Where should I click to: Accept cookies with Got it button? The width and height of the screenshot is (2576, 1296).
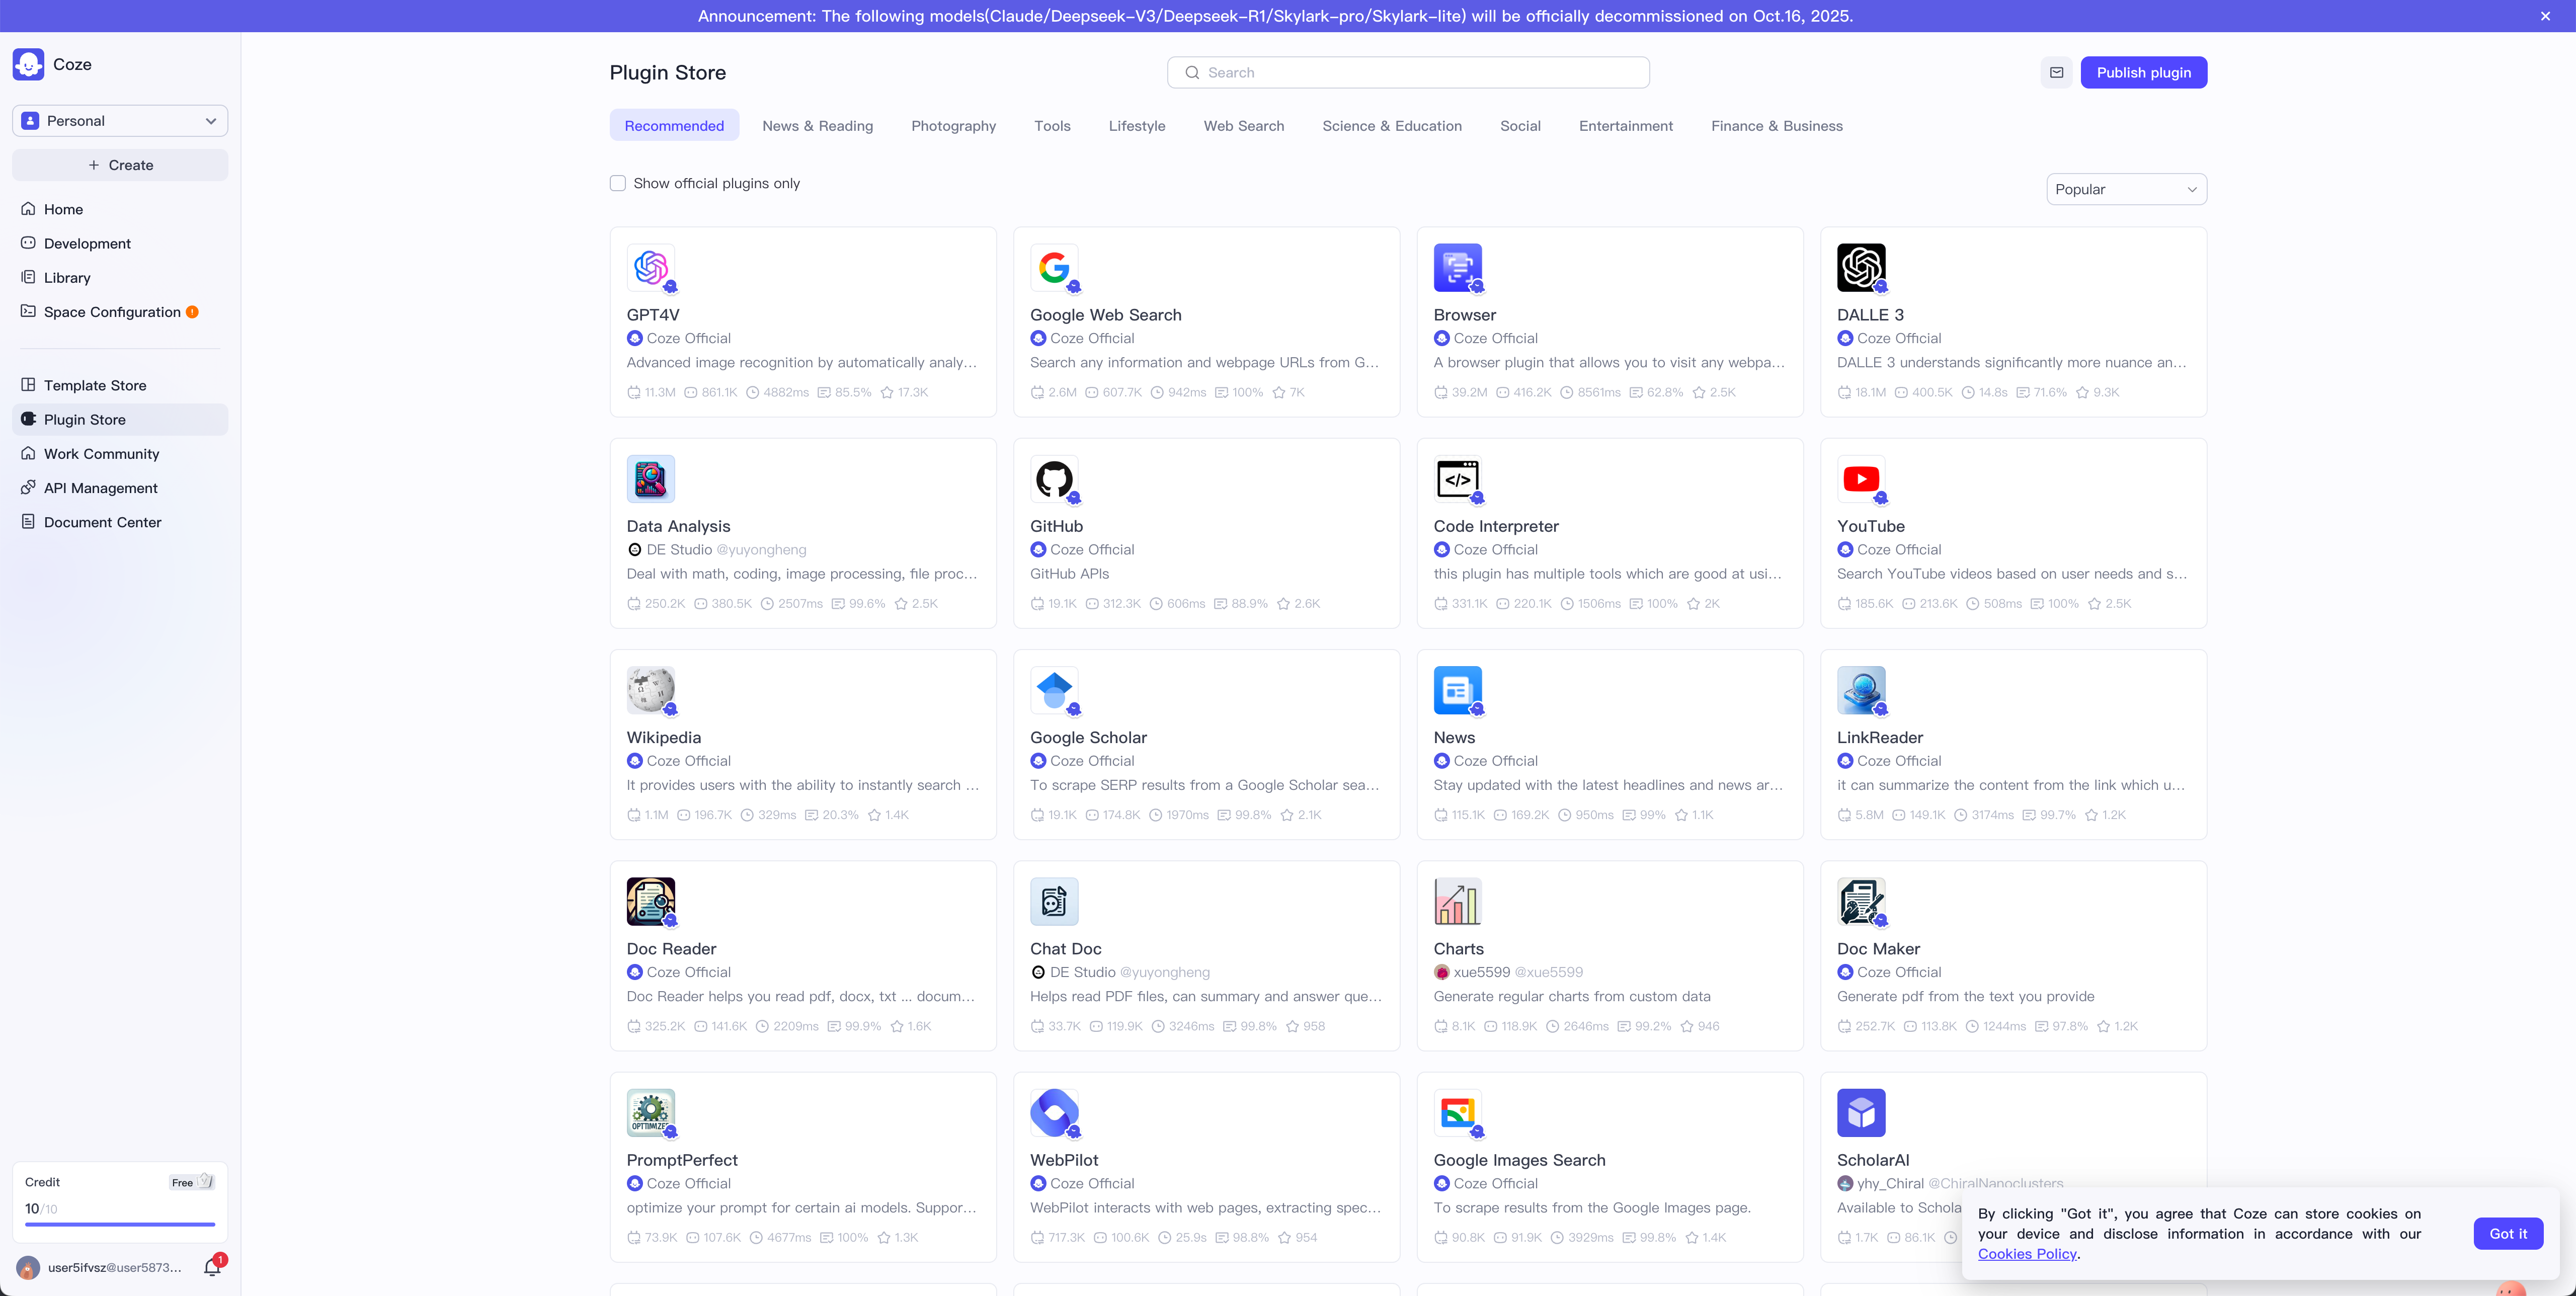tap(2508, 1233)
